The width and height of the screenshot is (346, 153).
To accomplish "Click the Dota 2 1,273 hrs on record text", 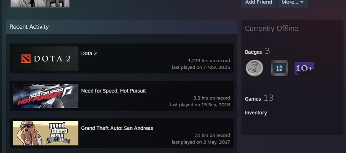I will click(x=209, y=60).
